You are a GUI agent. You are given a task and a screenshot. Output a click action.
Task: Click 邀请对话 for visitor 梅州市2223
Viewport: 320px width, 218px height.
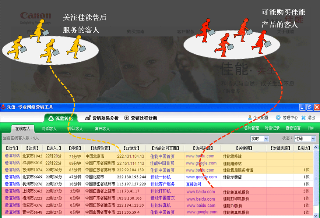tap(12, 198)
